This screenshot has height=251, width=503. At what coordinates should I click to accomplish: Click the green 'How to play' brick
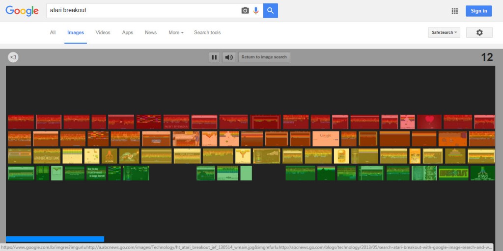pyautogui.click(x=96, y=173)
